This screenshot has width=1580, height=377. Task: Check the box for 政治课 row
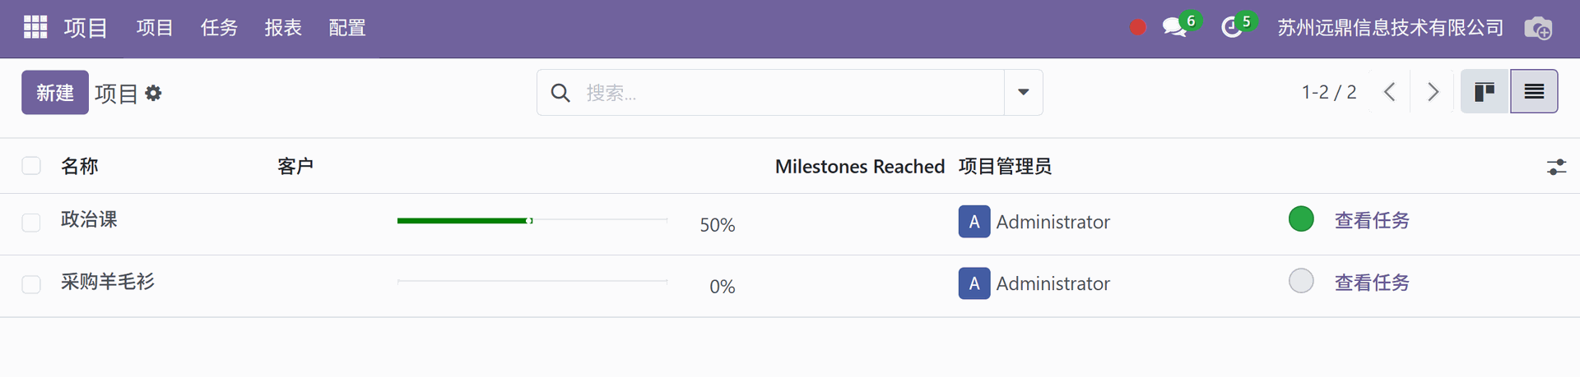click(x=31, y=223)
